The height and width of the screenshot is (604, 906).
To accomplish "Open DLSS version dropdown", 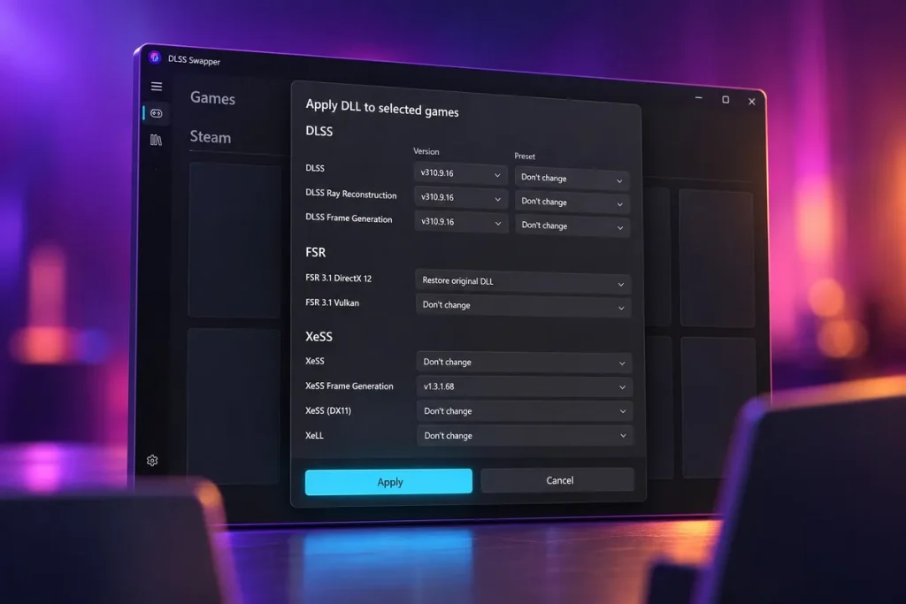I will click(460, 174).
